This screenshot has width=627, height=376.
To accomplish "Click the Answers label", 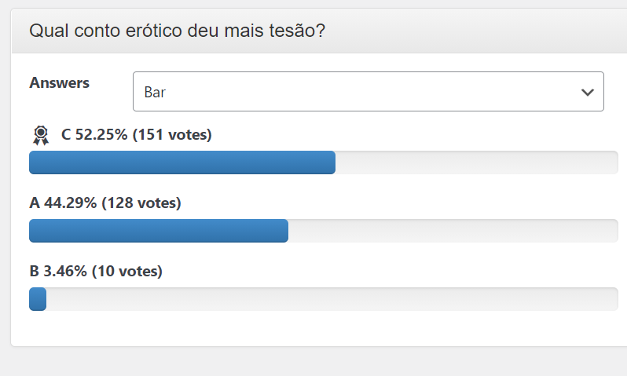I will [59, 82].
